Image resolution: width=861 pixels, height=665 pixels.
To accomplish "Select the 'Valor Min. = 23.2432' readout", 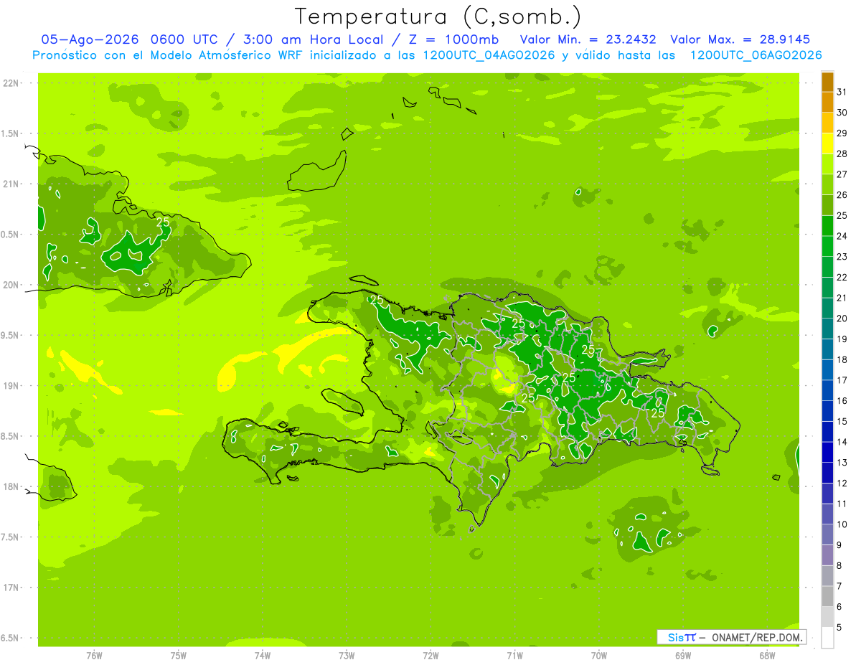I will (x=588, y=39).
